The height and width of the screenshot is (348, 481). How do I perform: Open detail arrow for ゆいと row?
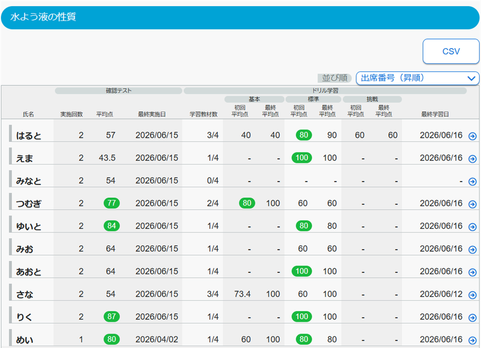pos(472,227)
